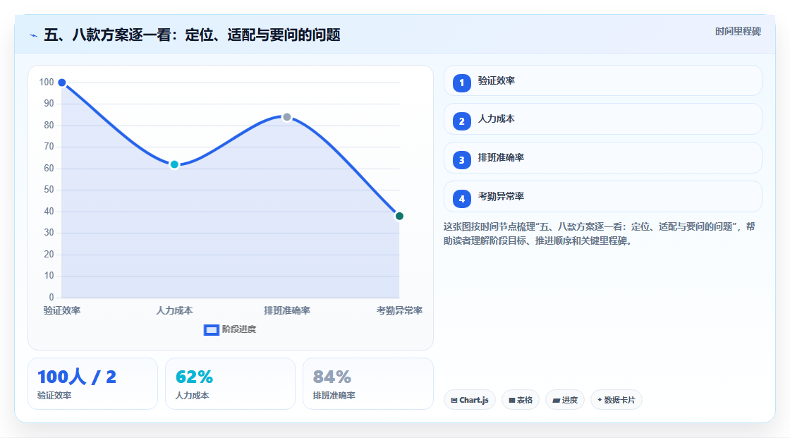Image resolution: width=790 pixels, height=438 pixels.
Task: Click the x-axis label 验证效率
Action: coord(62,310)
